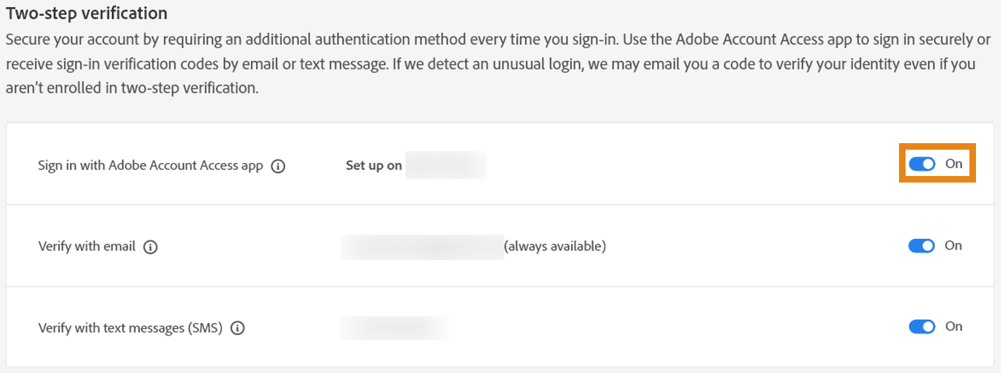Click the "Two-step verification" heading
Viewport: 1001px width, 373px height.
pyautogui.click(x=86, y=13)
